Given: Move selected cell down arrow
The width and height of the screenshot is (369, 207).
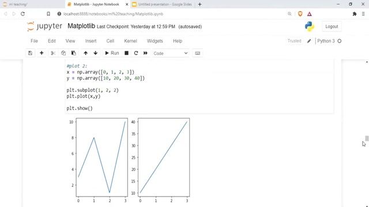Looking at the screenshot, I should [96, 53].
